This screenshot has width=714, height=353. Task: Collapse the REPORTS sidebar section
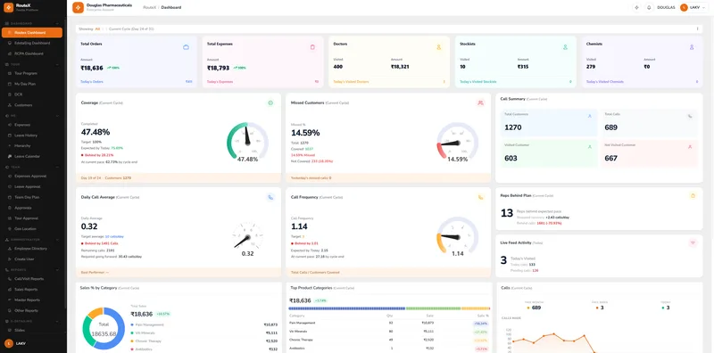click(57, 270)
